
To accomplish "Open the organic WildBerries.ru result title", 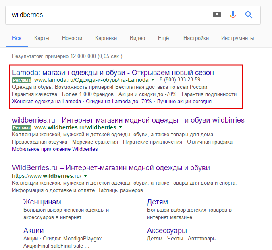I will (111, 168).
